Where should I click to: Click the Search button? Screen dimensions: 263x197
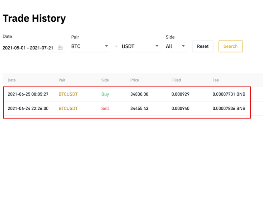point(230,46)
